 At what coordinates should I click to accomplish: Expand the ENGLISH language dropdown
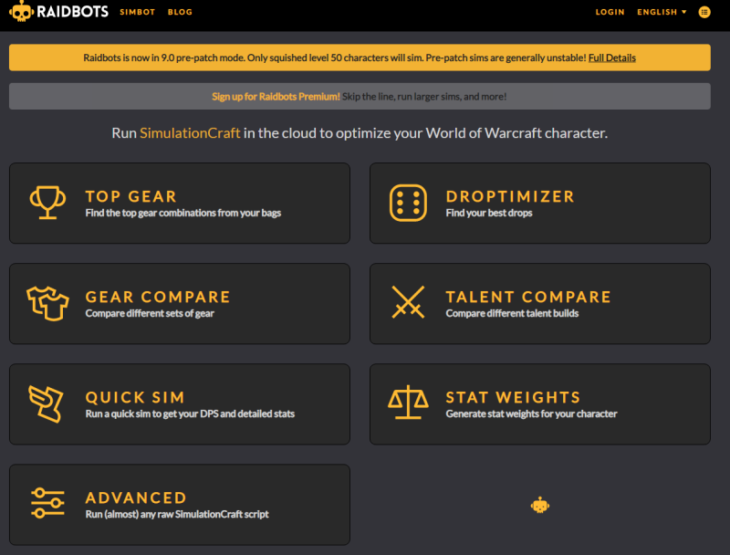pos(662,12)
